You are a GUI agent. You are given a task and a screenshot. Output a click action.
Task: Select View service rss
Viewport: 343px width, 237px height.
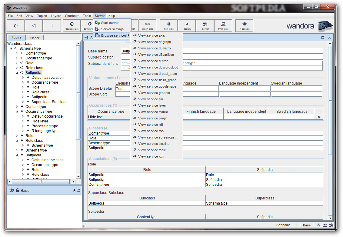156,131
